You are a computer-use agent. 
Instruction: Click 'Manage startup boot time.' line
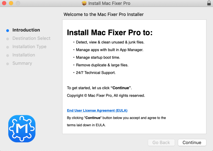point(98,57)
